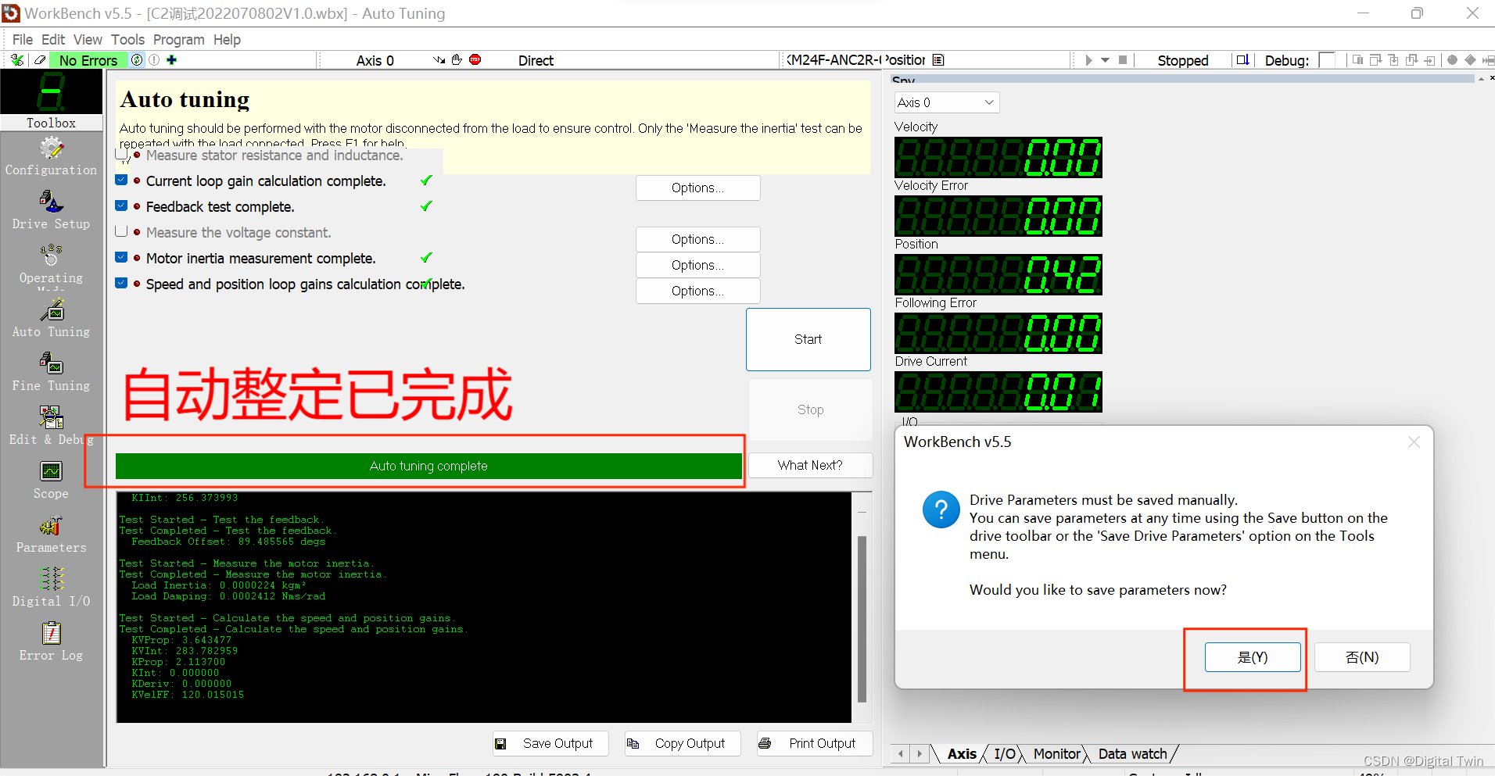Switch to the Data watch tab
Viewport: 1495px width, 776px height.
(x=1132, y=754)
